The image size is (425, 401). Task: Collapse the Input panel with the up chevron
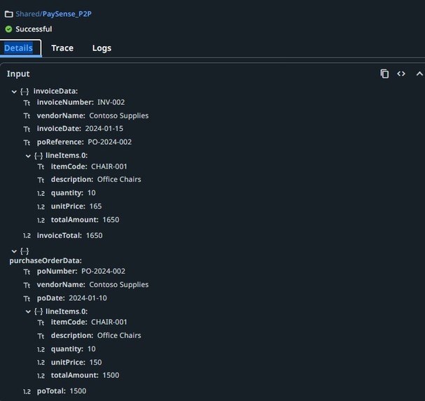[419, 73]
